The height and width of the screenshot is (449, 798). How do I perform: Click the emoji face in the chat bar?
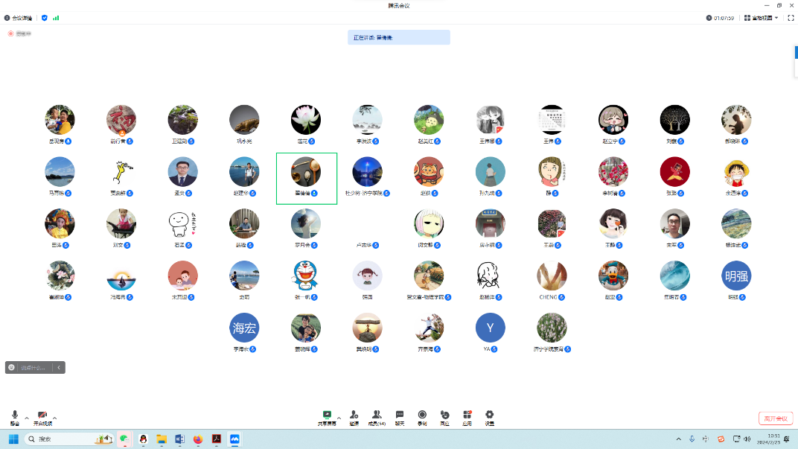[x=12, y=367]
